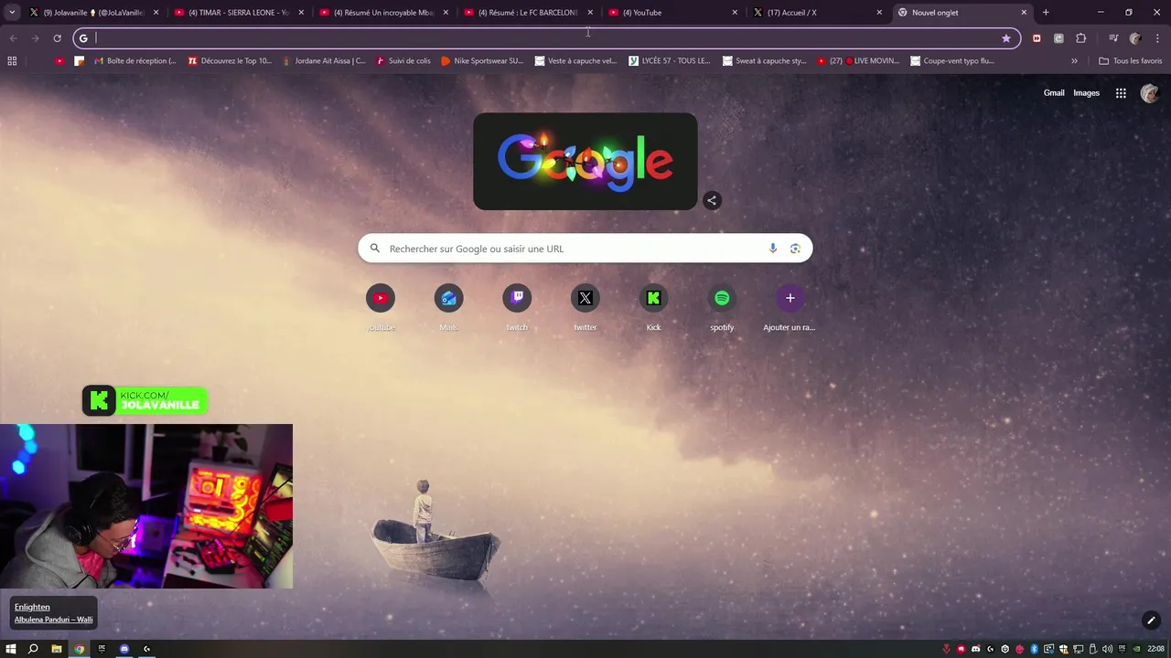This screenshot has width=1171, height=658.
Task: Click the Google Doodle logo
Action: pos(585,162)
